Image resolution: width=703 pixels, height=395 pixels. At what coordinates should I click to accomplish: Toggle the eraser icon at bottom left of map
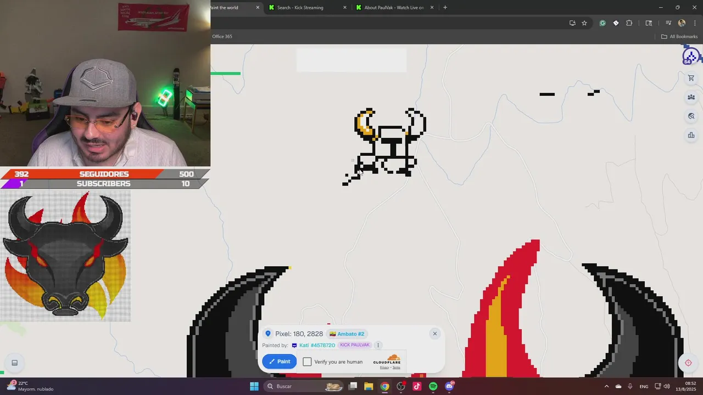point(15,363)
